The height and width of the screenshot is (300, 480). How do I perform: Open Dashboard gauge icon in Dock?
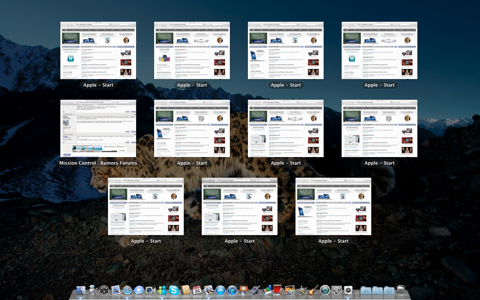[104, 290]
